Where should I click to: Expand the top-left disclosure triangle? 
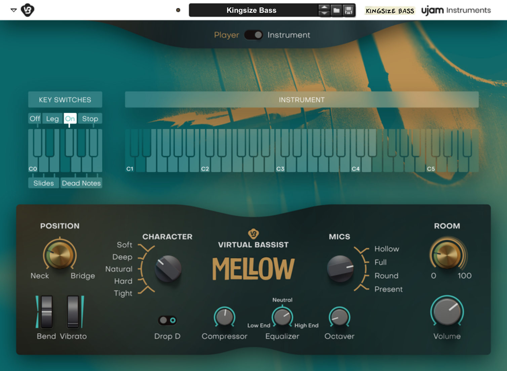click(13, 10)
